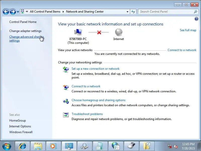This screenshot has height=151, width=201.
Task: Click the red X broken connection icon
Action: coord(99,32)
